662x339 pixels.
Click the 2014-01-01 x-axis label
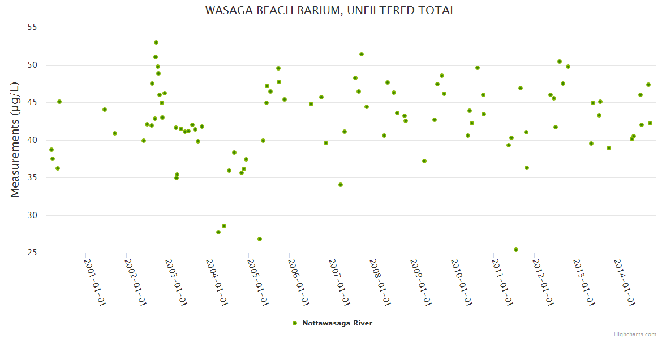625,282
